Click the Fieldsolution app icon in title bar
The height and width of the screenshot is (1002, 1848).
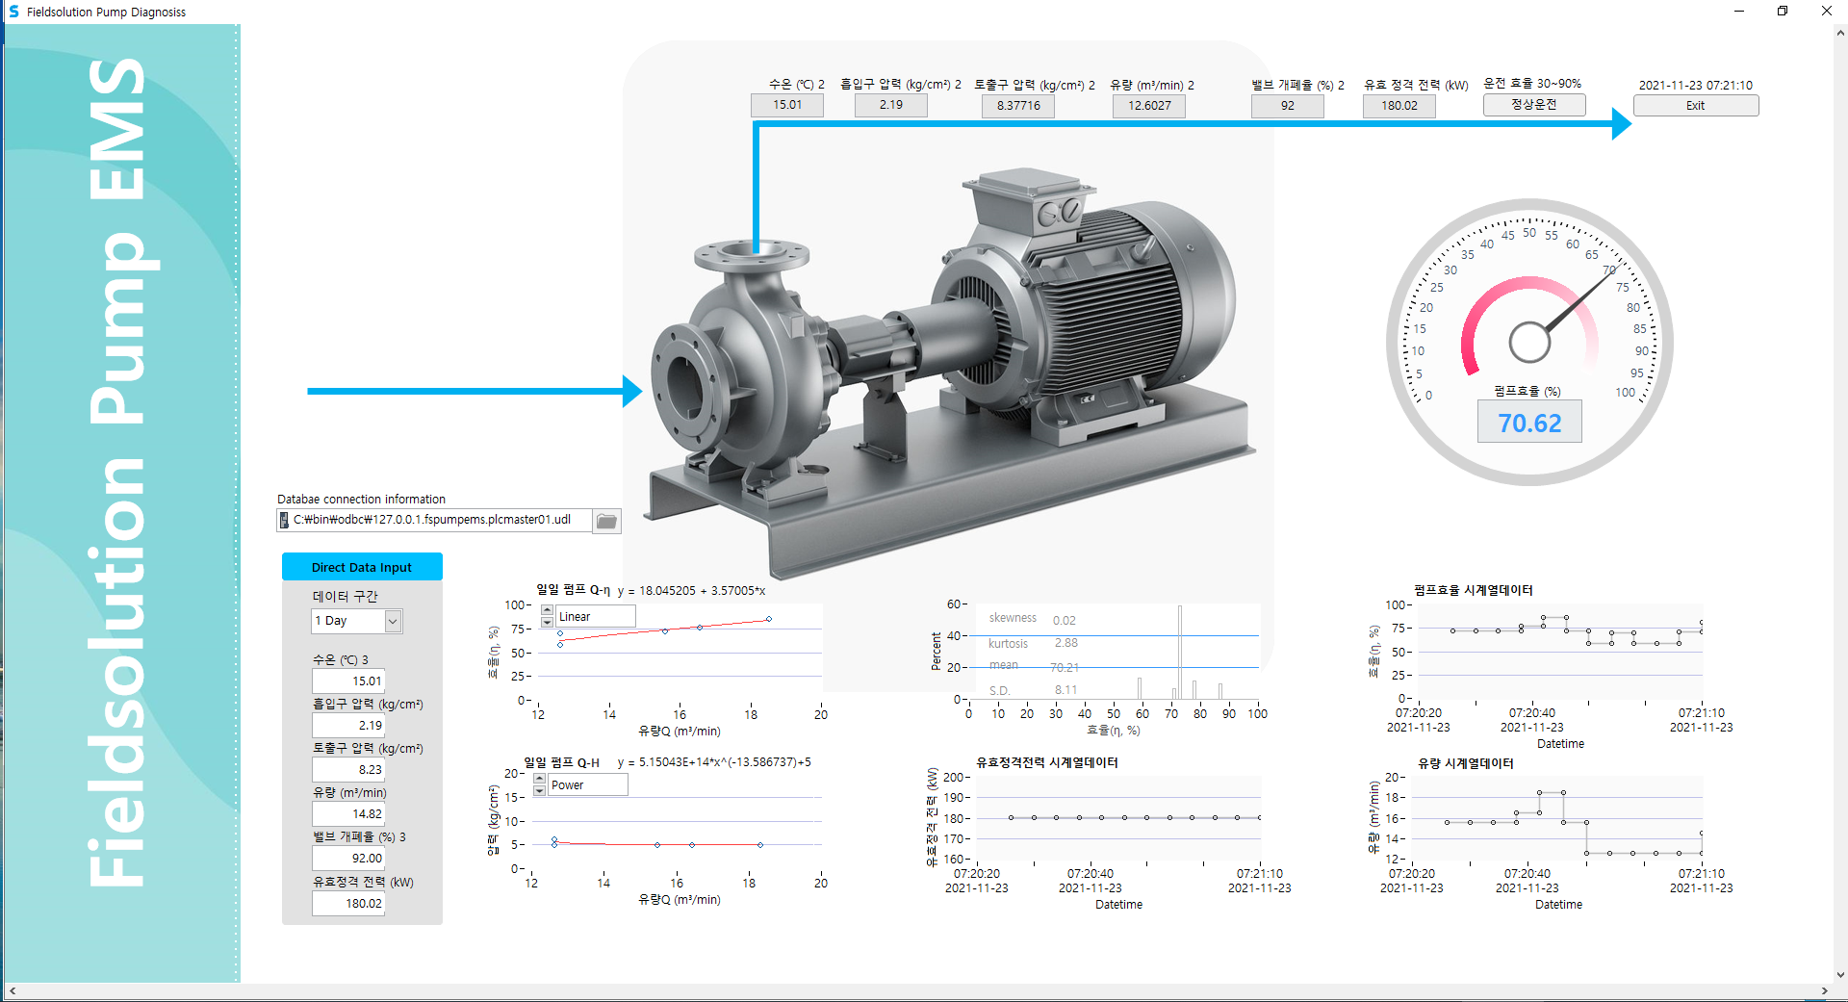13,12
